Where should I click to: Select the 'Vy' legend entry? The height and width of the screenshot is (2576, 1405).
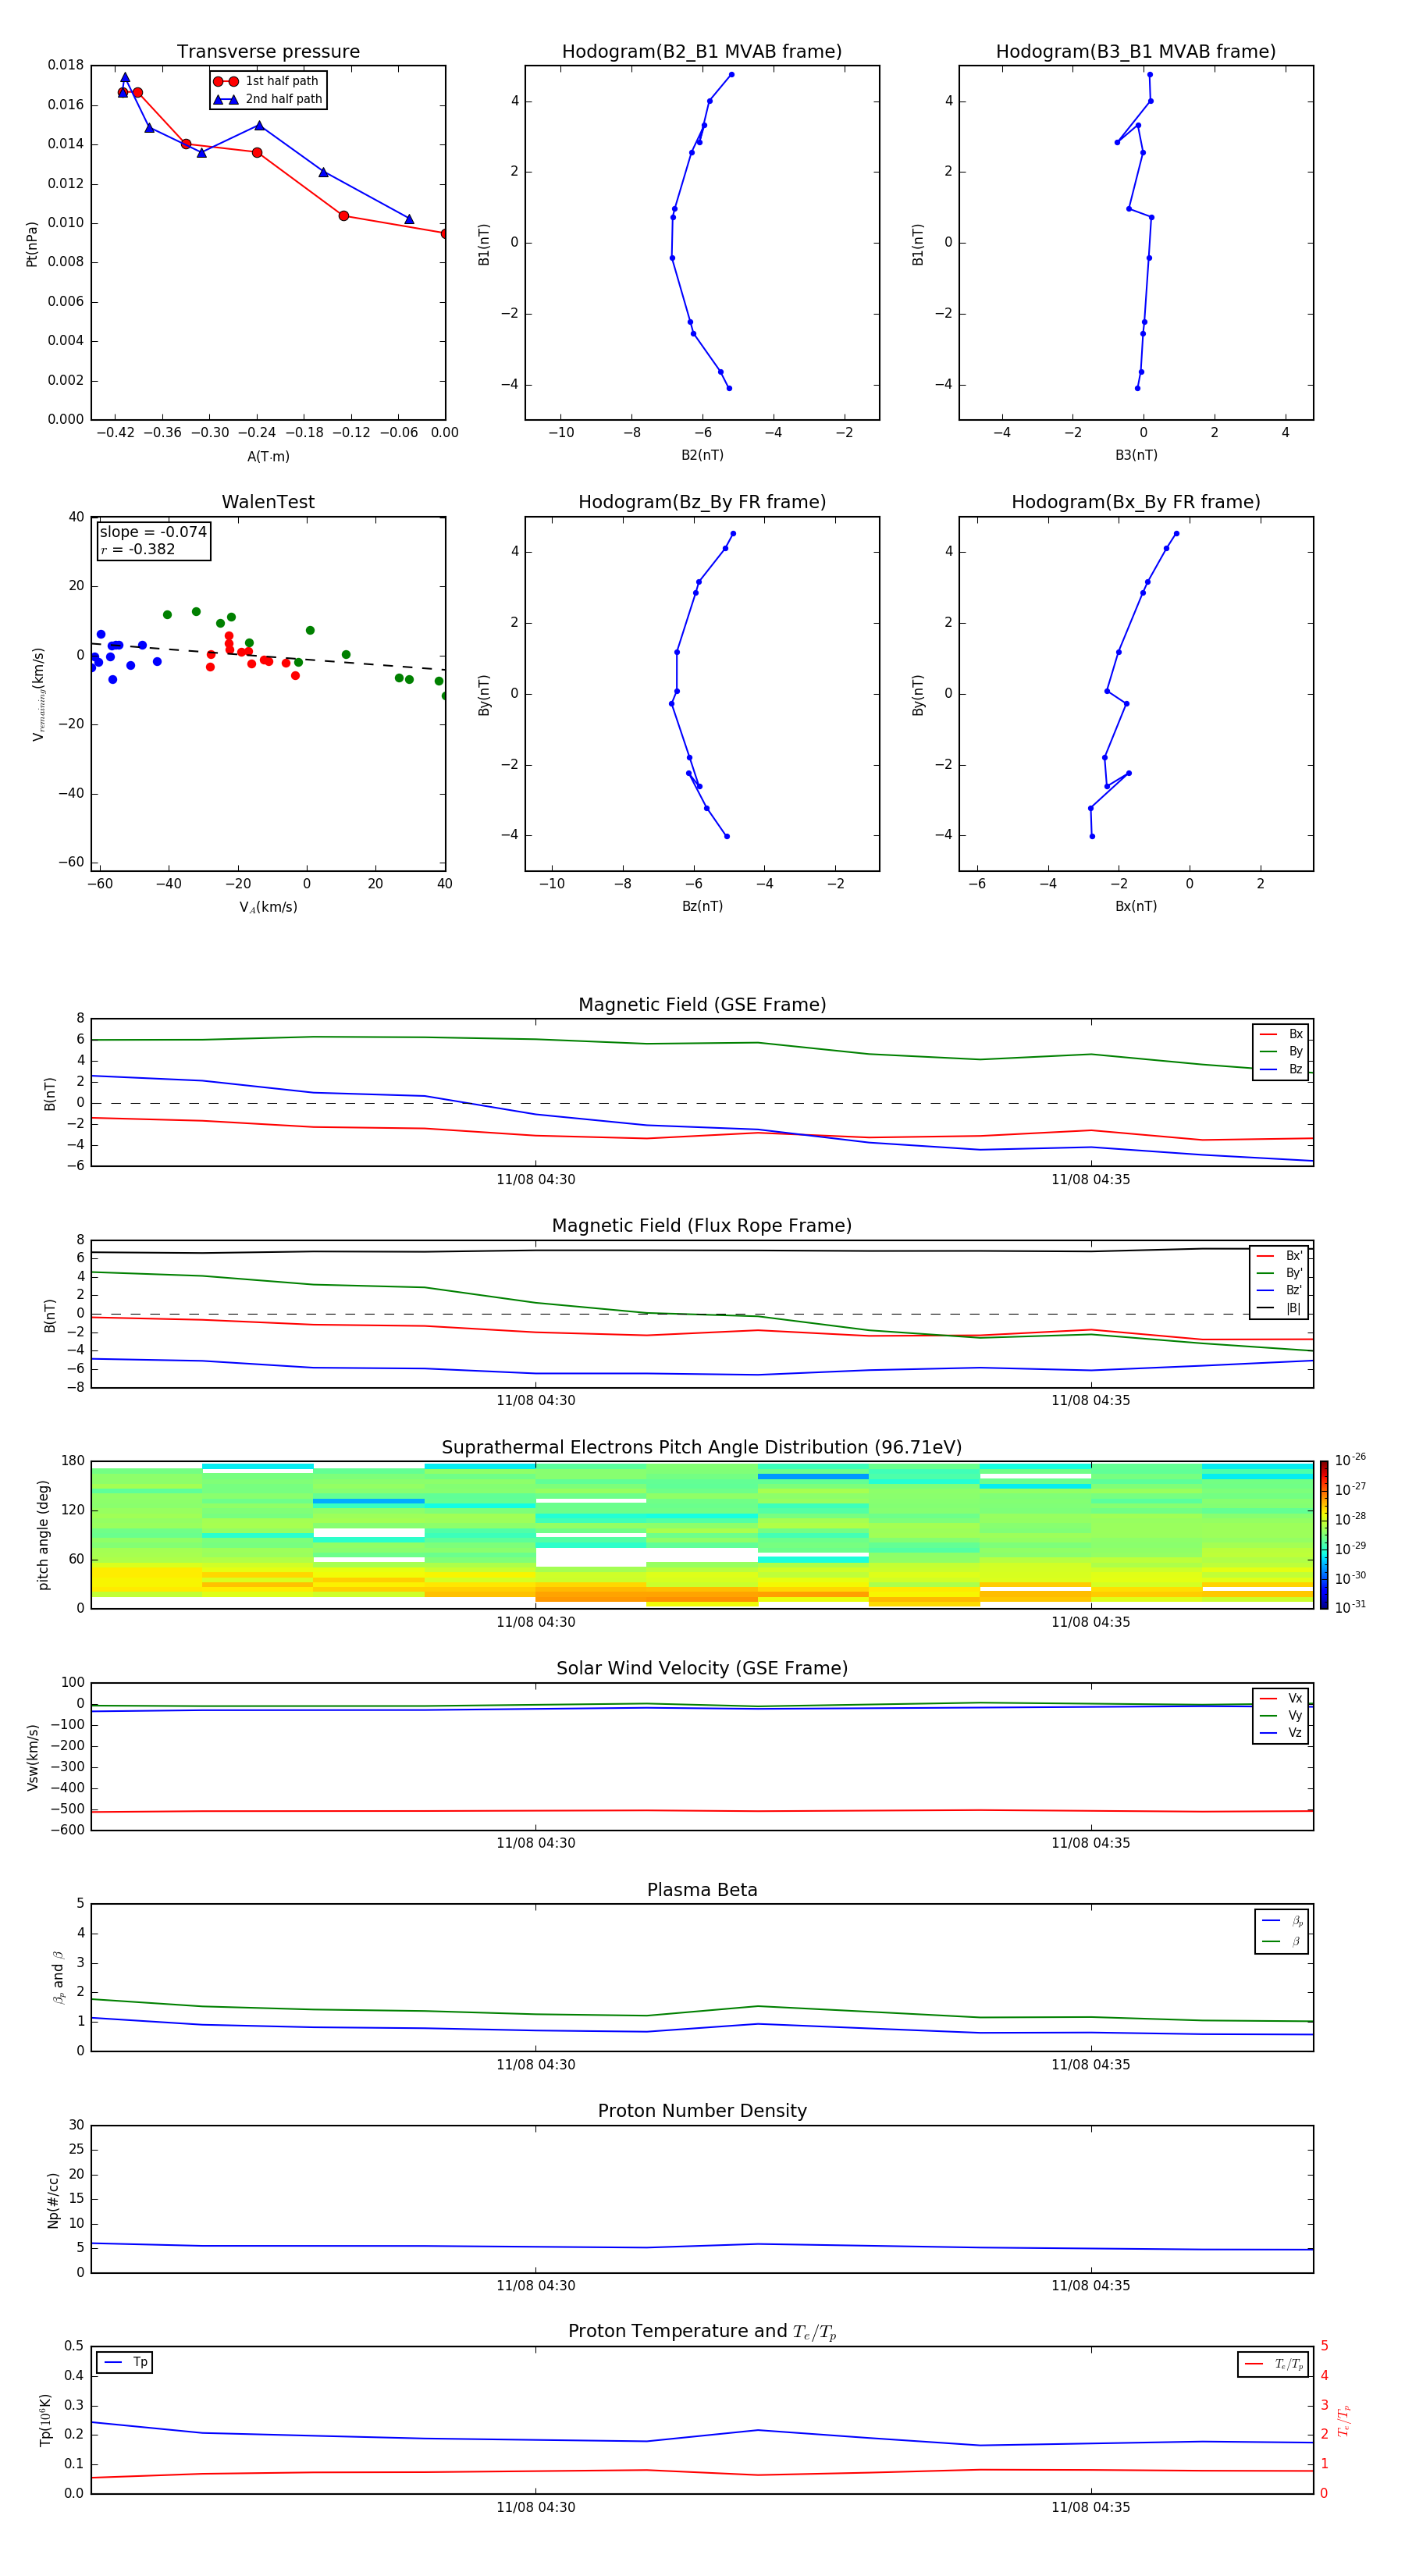coord(1281,1716)
